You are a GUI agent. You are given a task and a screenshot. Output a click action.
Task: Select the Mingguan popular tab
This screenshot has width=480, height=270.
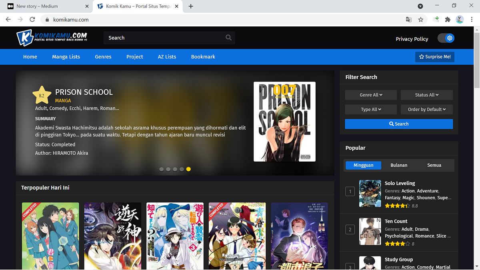(x=363, y=165)
